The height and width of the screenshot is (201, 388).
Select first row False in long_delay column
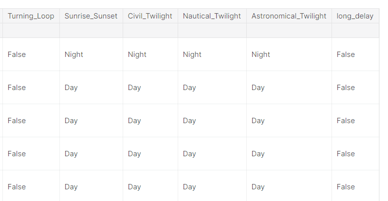click(x=346, y=55)
